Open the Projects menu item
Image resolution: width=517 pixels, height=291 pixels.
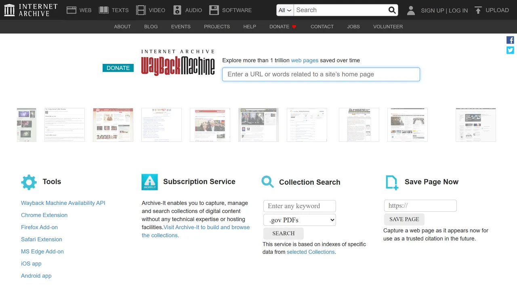coord(217,27)
